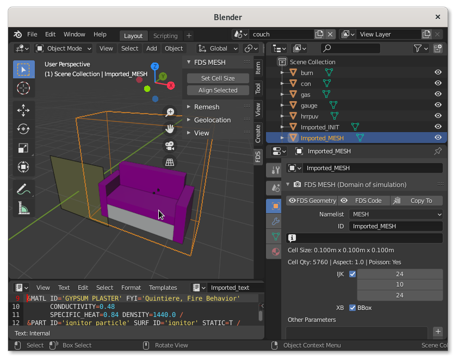458x361 pixels.
Task: Click the text editor vertical scrollbar
Action: pos(261,315)
